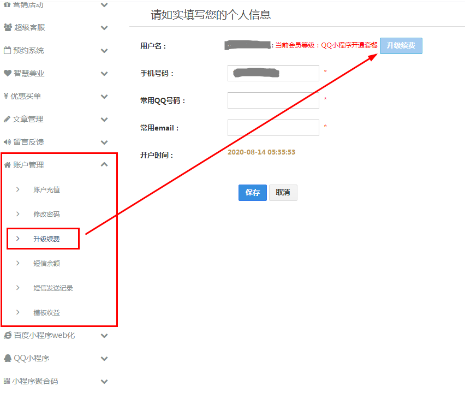Viewport: 465px width, 398px height.
Task: Expand the 超级客服 menu chevron
Action: point(104,28)
